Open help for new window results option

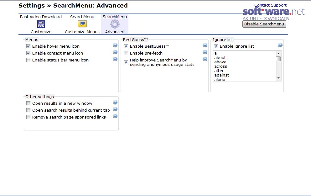[115, 102]
